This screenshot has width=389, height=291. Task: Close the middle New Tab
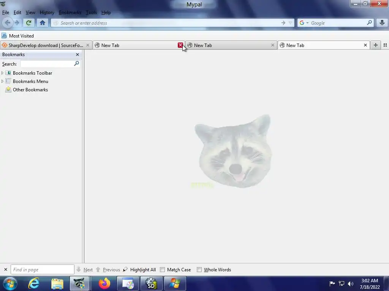(x=273, y=45)
